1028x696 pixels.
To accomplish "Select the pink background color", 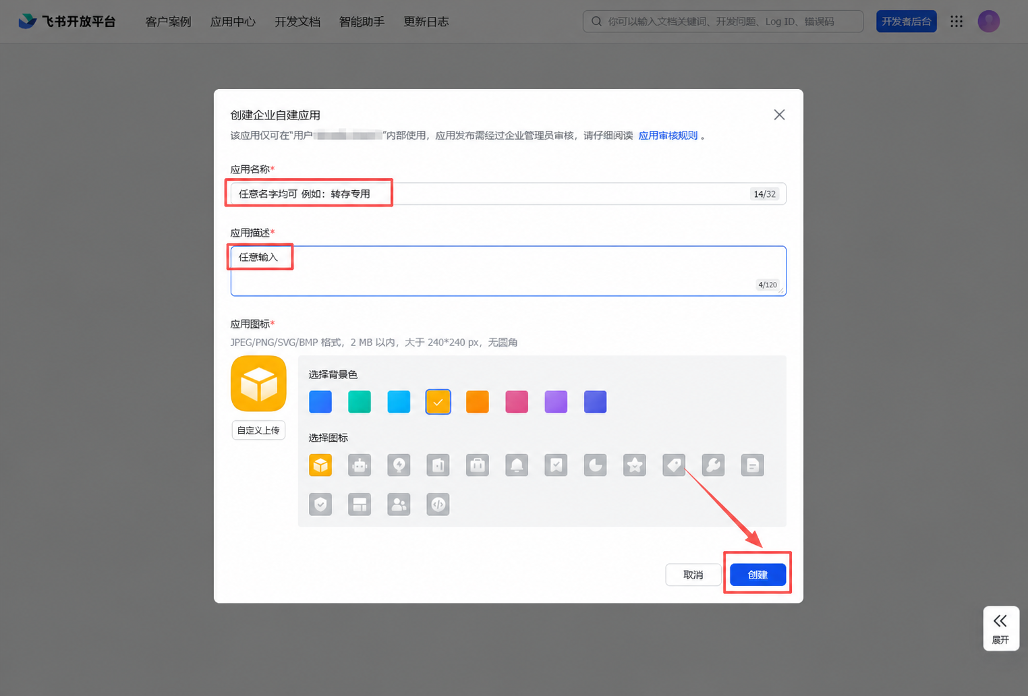I will 517,402.
